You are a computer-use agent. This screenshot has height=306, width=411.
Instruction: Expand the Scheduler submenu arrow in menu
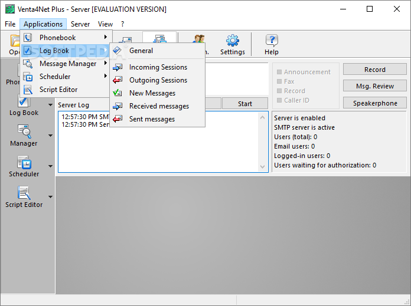point(106,76)
